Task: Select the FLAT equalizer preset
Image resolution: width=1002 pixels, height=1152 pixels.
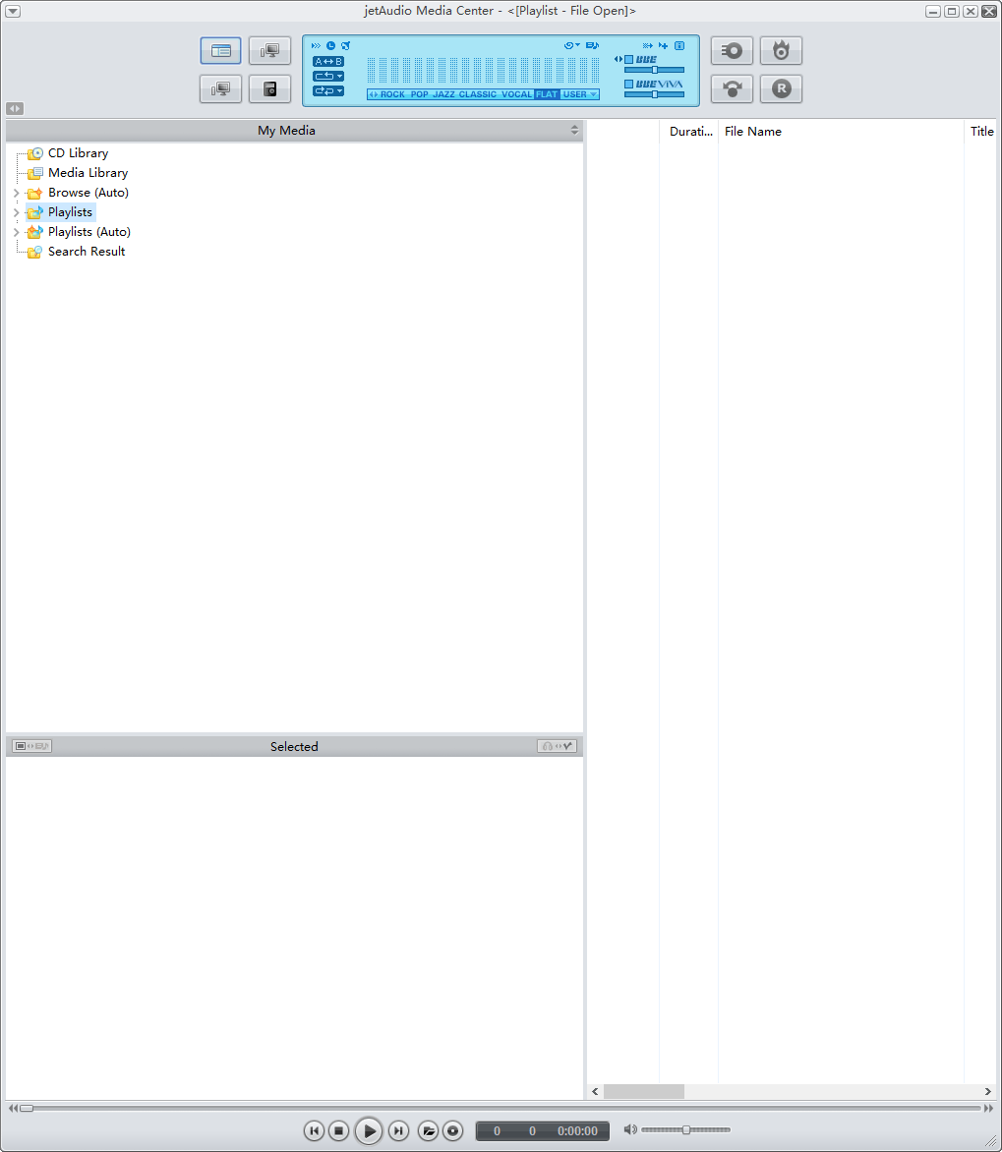Action: 547,94
